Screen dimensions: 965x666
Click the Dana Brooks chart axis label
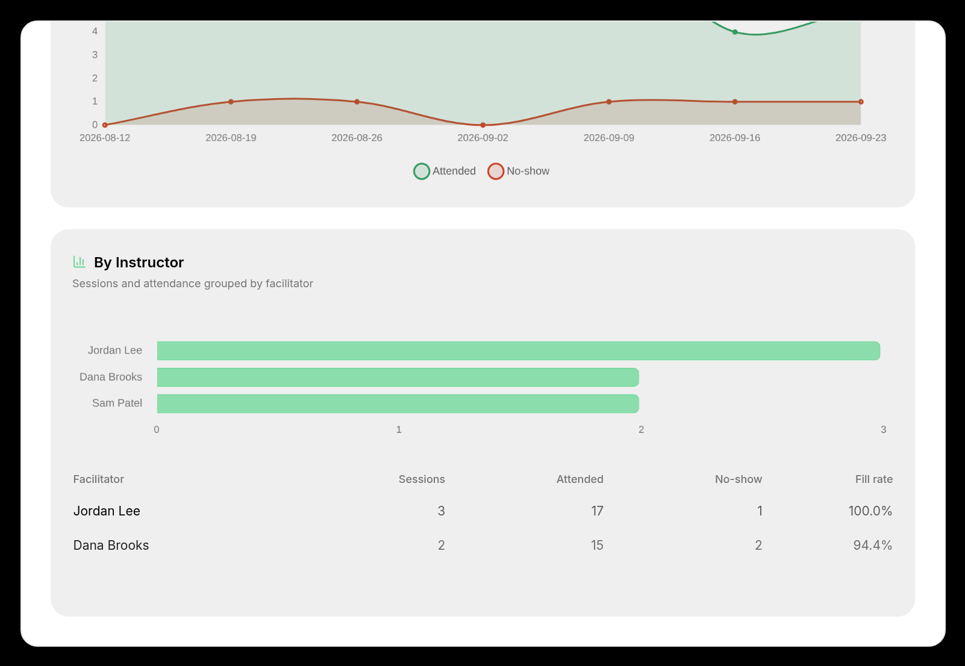111,377
